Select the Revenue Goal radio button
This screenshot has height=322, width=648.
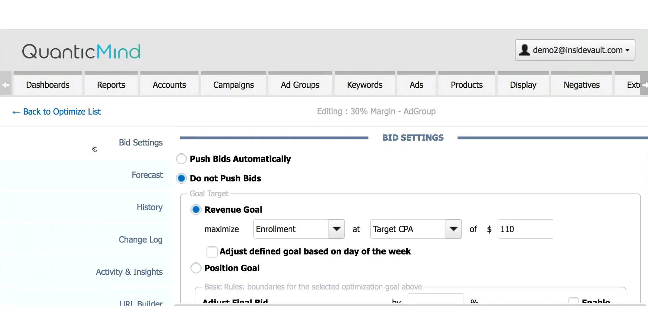196,210
